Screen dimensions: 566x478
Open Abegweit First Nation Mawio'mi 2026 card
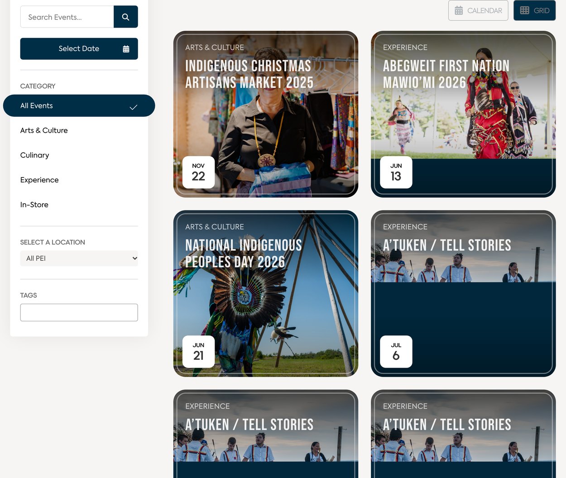tap(463, 114)
